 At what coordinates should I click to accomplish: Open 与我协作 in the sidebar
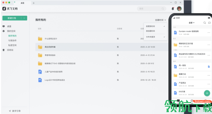point(12,41)
